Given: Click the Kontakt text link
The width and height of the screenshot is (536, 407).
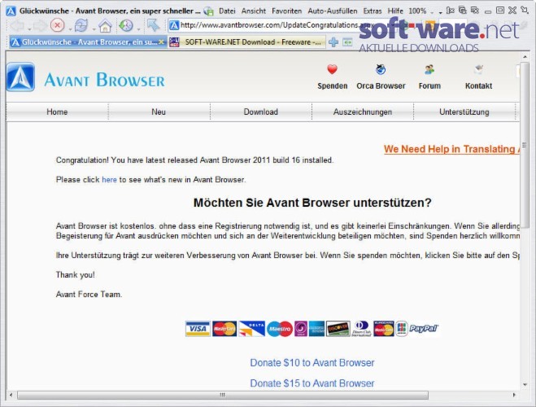Looking at the screenshot, I should point(478,85).
